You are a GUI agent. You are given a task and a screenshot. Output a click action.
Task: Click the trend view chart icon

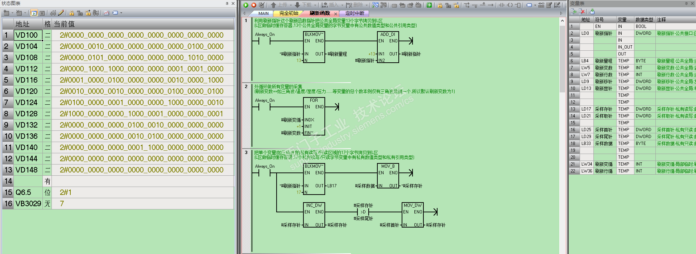pos(107,13)
